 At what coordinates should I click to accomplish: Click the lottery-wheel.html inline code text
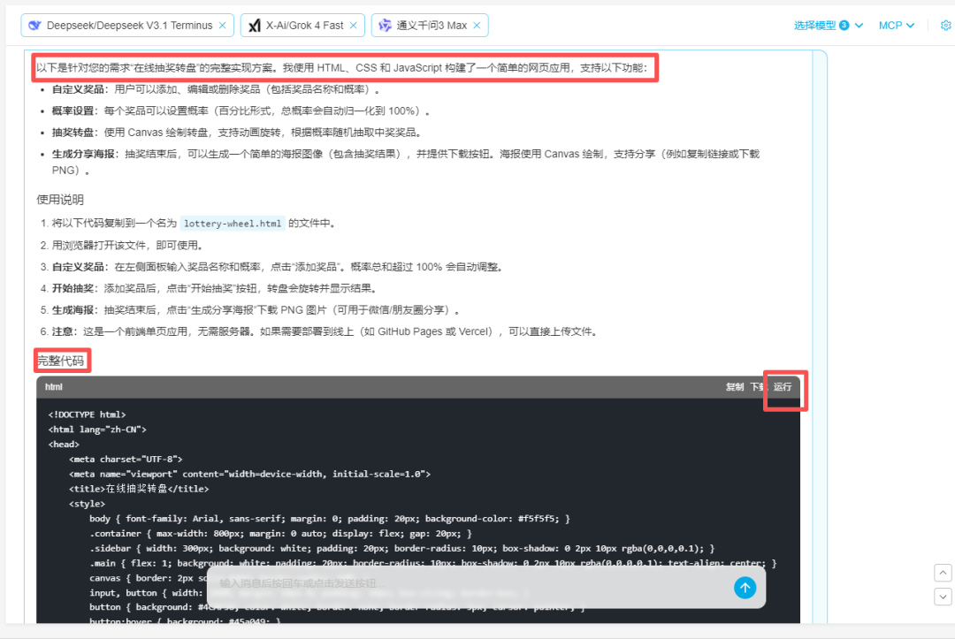233,224
